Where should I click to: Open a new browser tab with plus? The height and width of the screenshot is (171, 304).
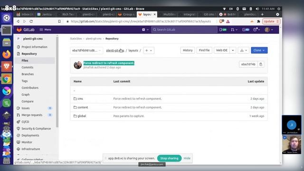262,14
